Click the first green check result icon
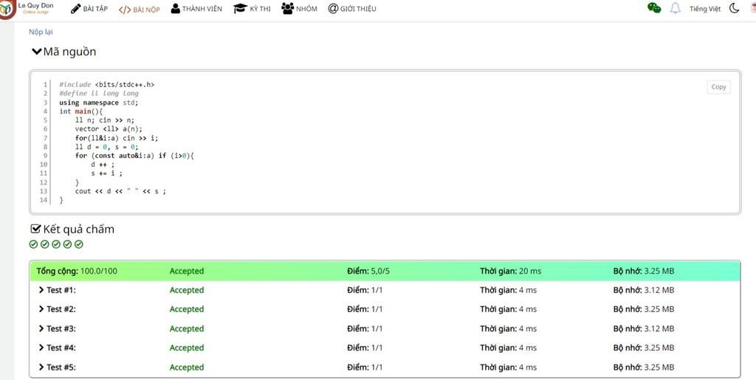 click(33, 244)
